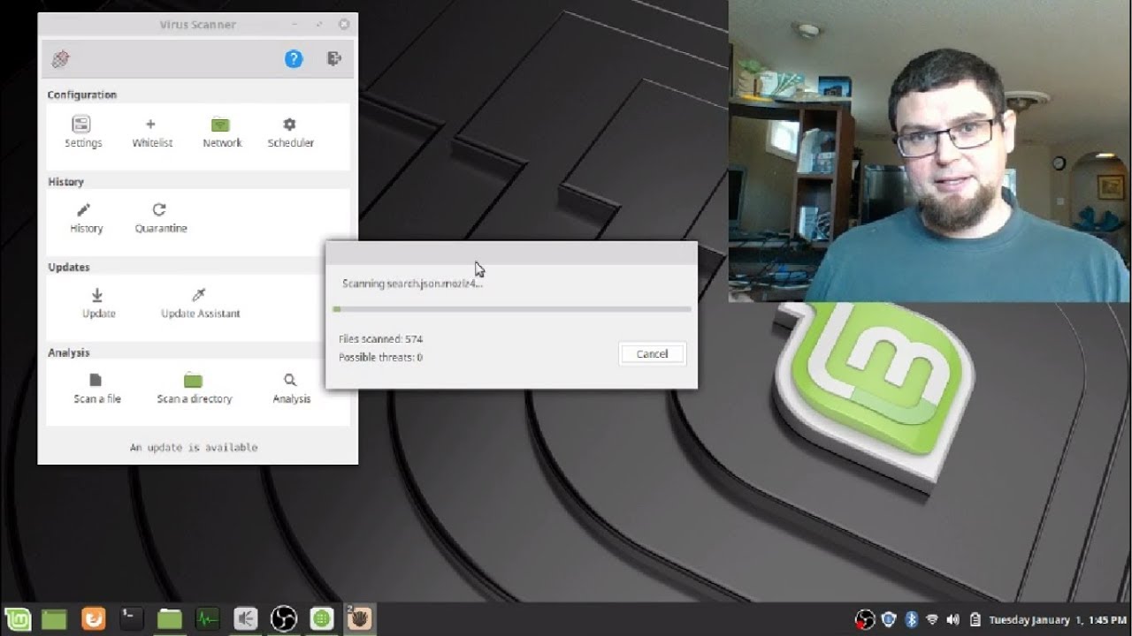Click the 'Scanning search.json.mozlz4...' label
The image size is (1132, 636).
coord(412,284)
